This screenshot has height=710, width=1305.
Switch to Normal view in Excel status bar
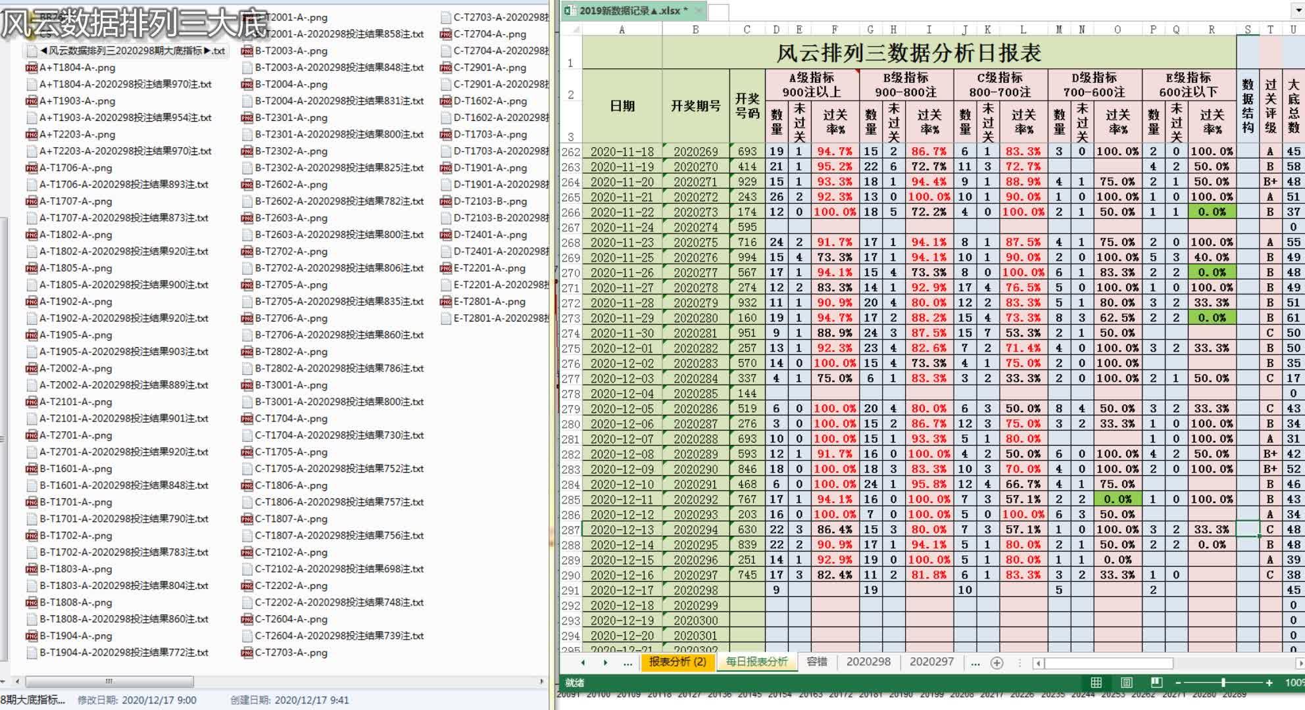1096,682
